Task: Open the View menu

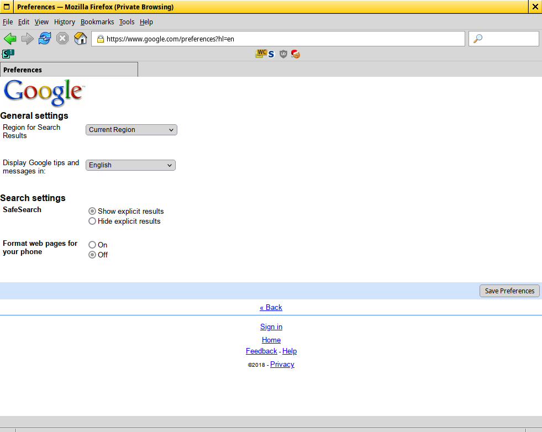Action: point(41,22)
